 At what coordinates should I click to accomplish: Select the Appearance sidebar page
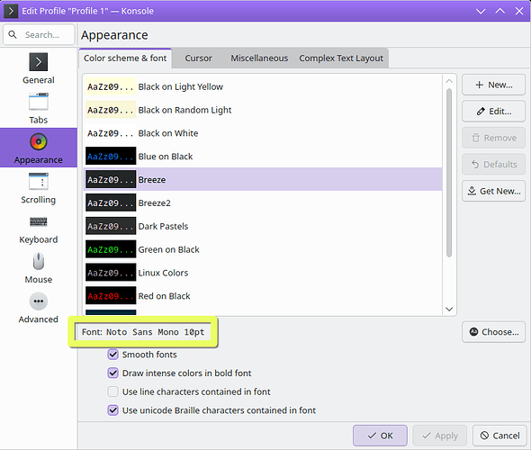click(x=39, y=148)
